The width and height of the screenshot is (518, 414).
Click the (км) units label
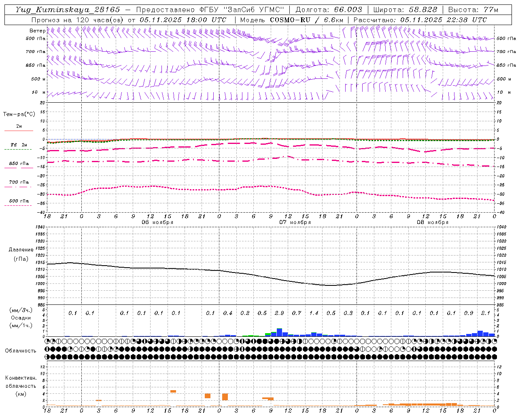[x=21, y=394]
